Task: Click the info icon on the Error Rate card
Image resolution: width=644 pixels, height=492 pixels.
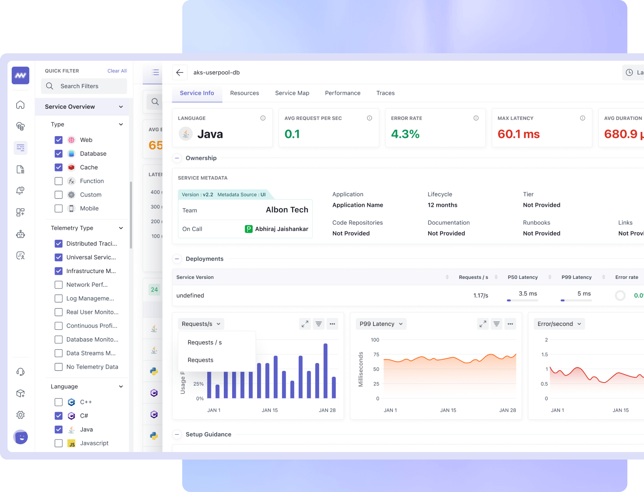Action: [x=476, y=118]
